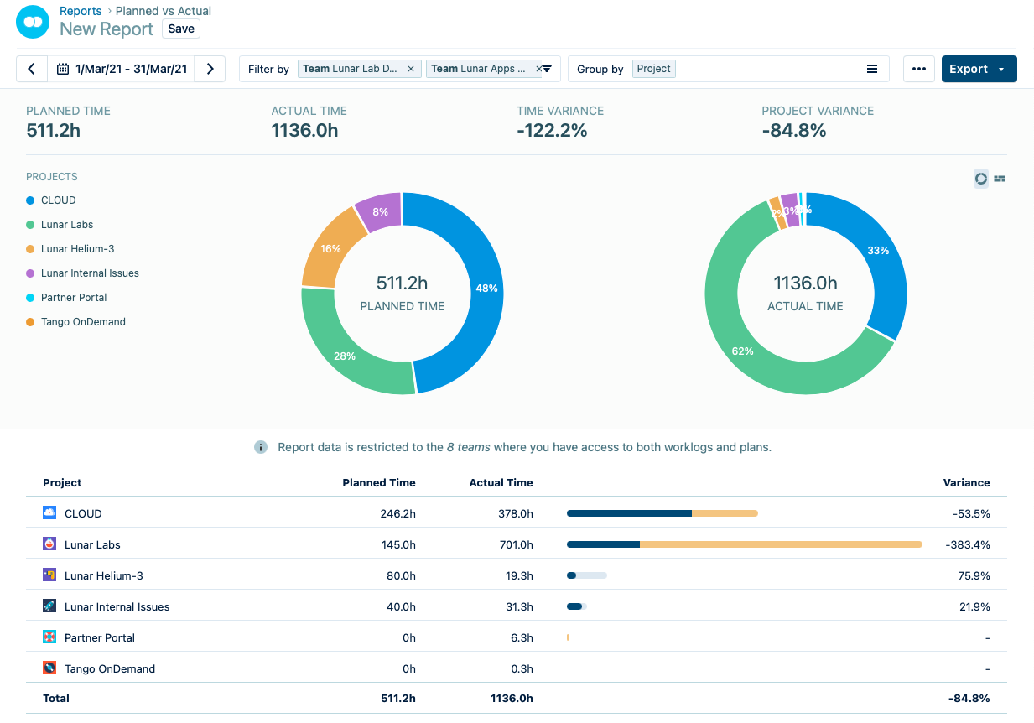Image resolution: width=1034 pixels, height=723 pixels.
Task: Select the Project group-by chip
Action: 653,69
